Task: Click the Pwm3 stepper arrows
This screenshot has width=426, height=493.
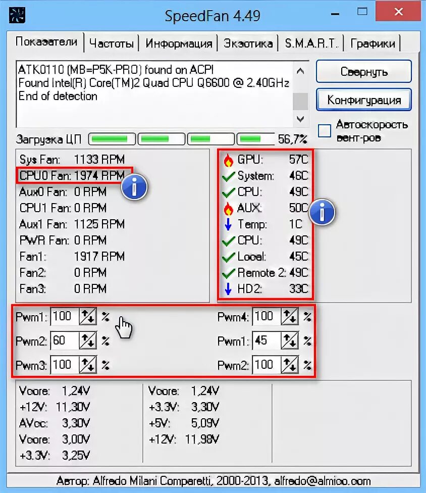Action: pyautogui.click(x=88, y=365)
